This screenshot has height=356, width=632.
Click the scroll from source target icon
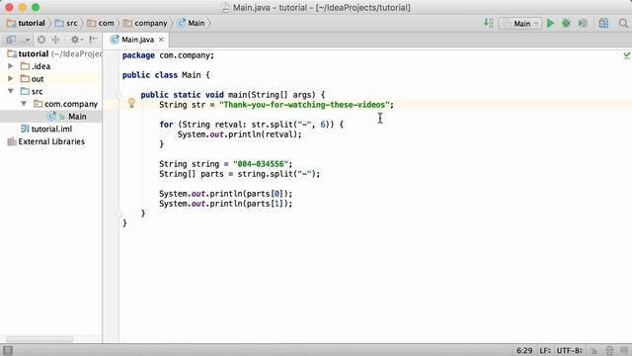[x=41, y=40]
